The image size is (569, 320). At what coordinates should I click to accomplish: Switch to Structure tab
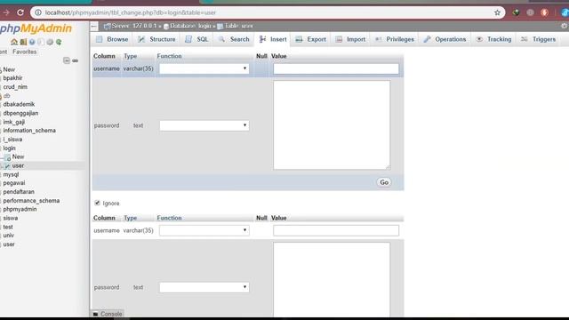[x=156, y=39]
